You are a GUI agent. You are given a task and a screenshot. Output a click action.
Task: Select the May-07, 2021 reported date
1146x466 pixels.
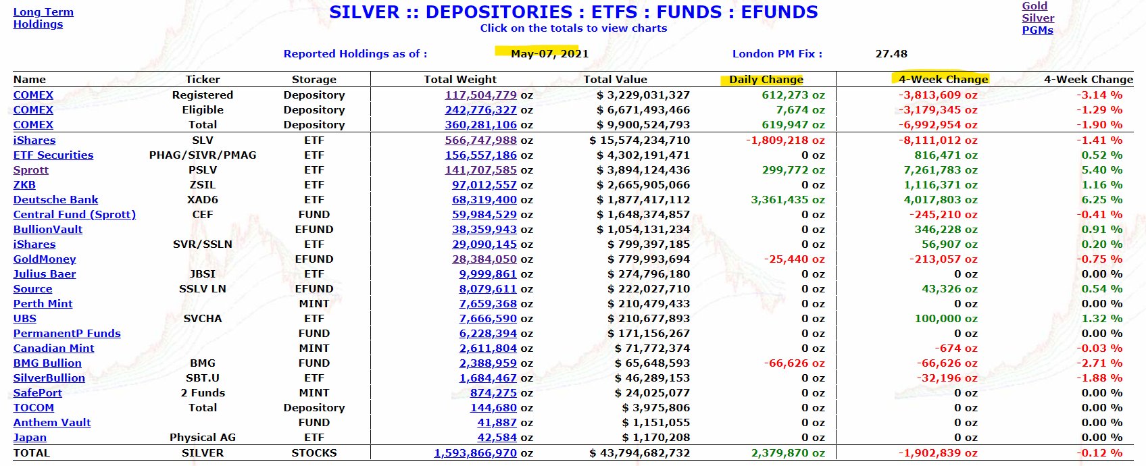pyautogui.click(x=549, y=54)
